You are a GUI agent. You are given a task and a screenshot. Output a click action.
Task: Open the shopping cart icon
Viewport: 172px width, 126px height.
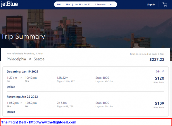click(165, 5)
